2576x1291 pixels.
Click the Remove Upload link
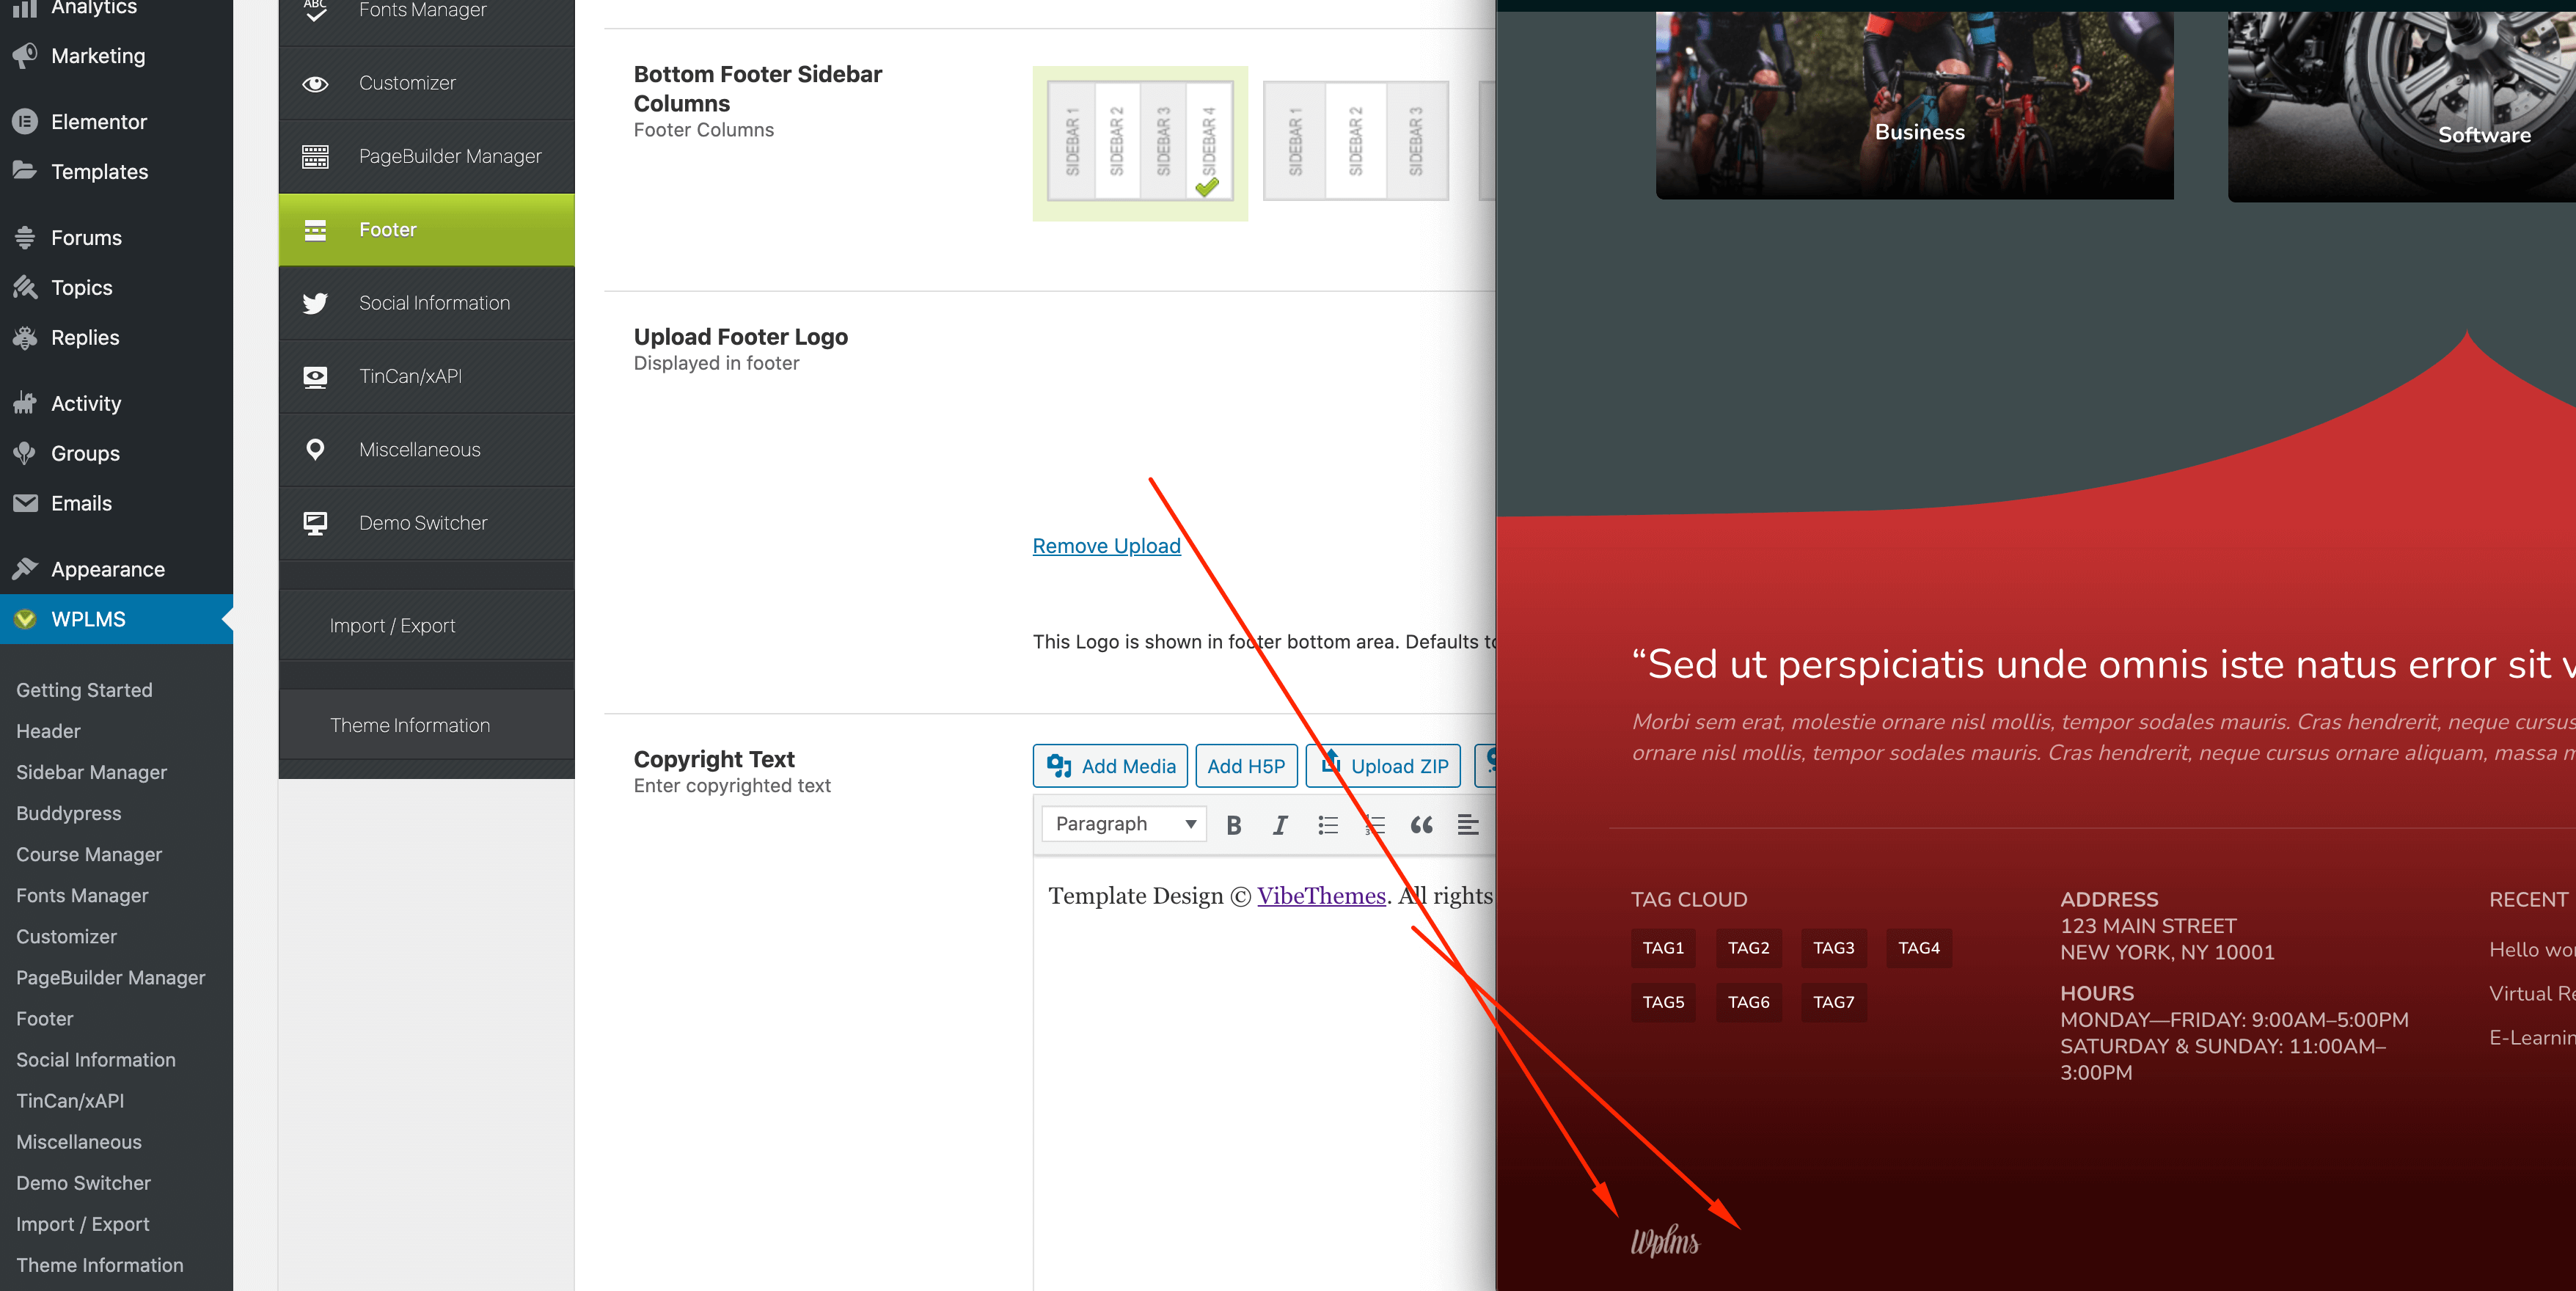(1106, 546)
